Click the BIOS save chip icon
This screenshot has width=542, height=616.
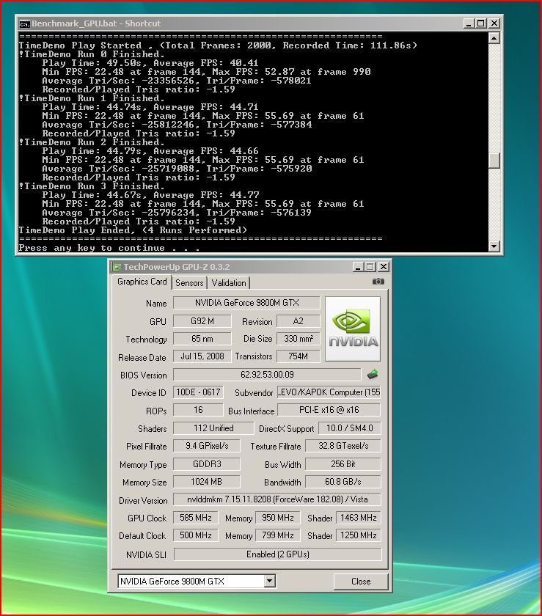tap(373, 375)
